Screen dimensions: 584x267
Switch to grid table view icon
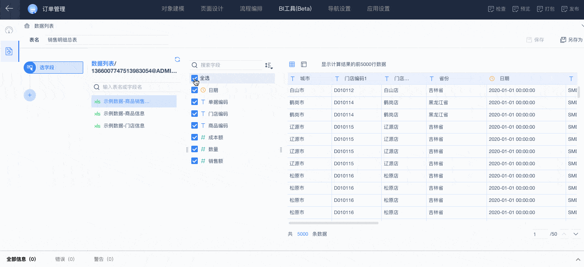coord(292,64)
